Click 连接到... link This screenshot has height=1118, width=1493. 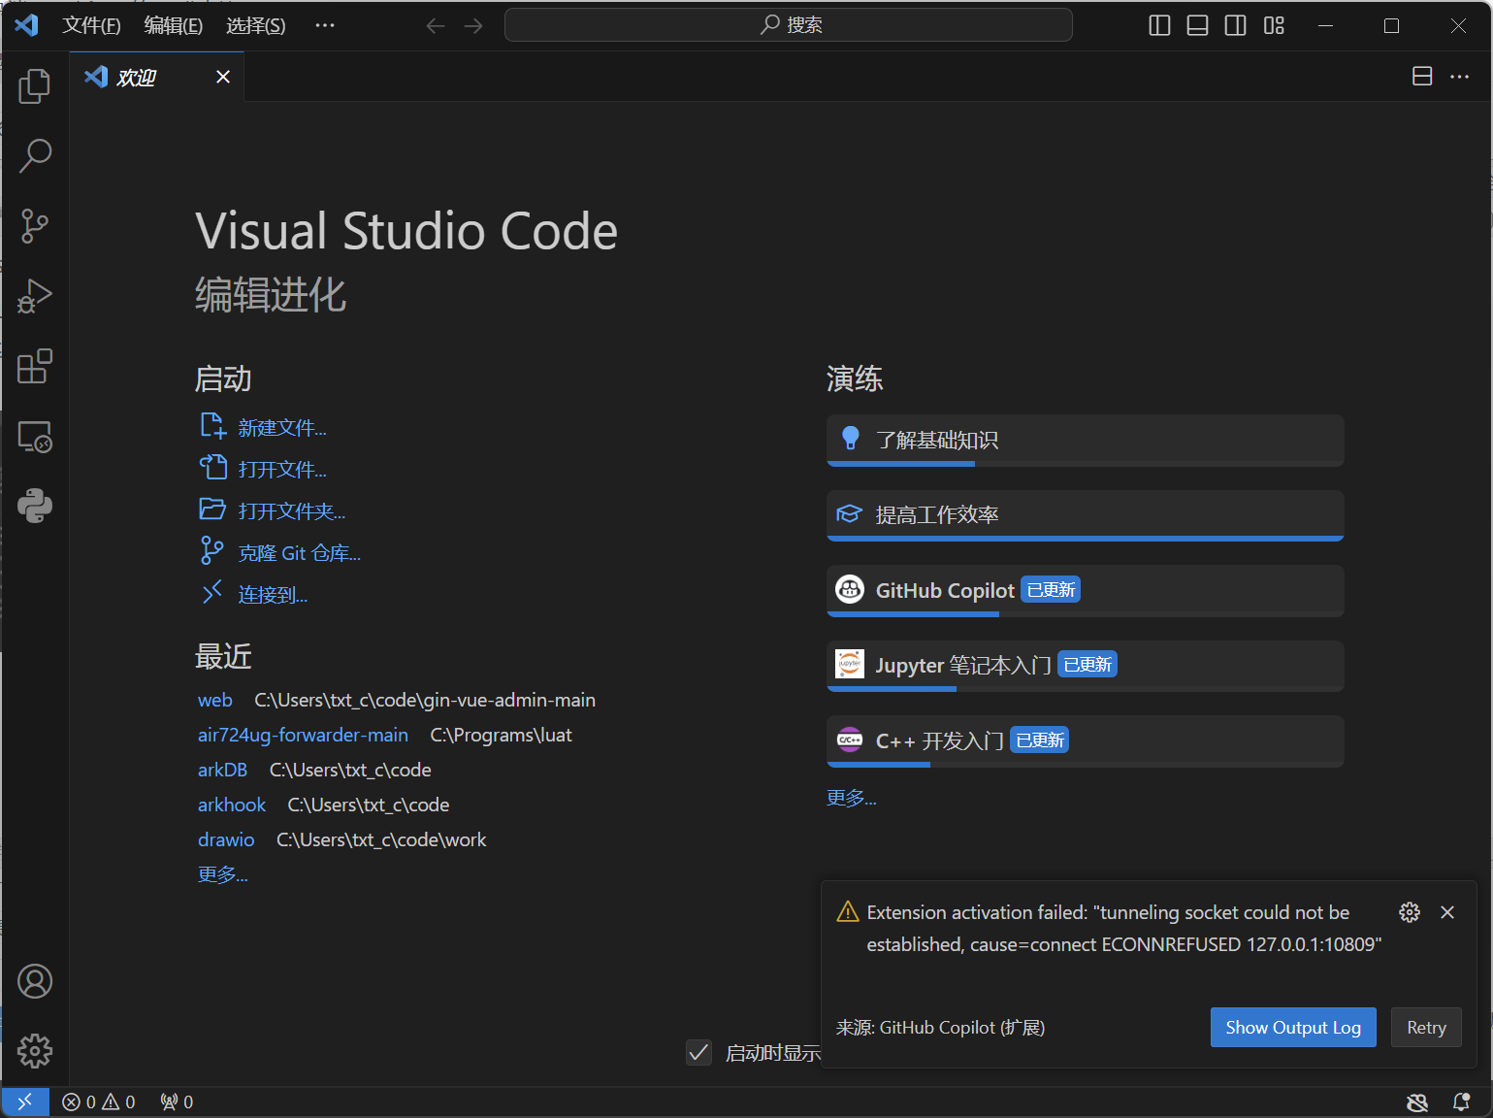click(273, 595)
